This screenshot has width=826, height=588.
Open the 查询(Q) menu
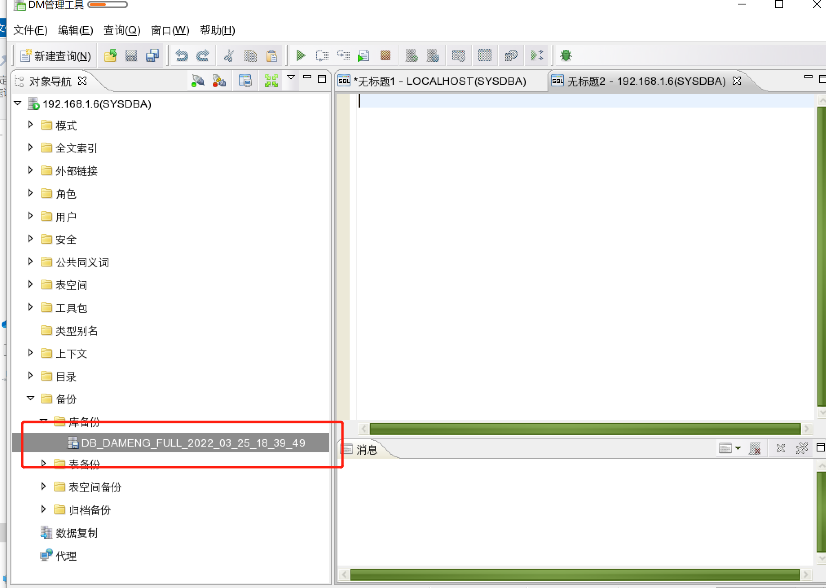(122, 30)
